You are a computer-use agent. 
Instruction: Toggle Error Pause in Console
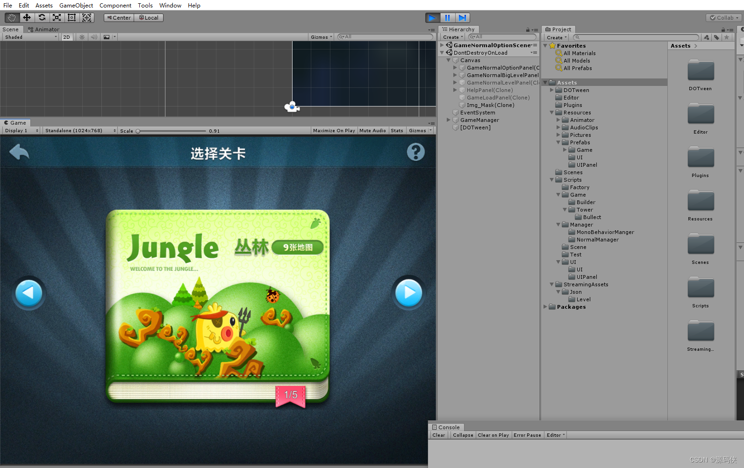tap(527, 435)
